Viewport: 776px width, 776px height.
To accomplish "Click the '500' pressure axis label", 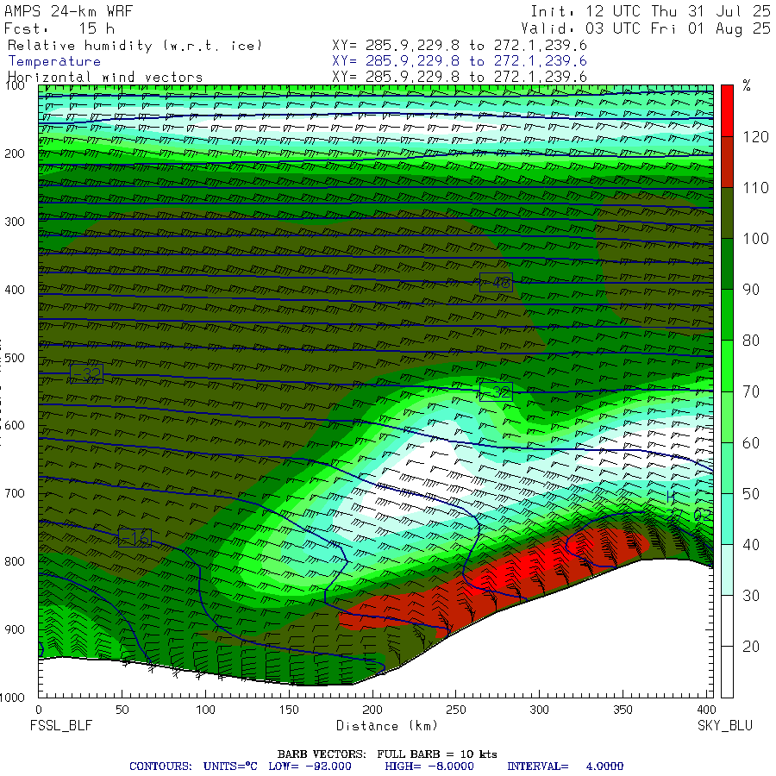I will [x=15, y=358].
